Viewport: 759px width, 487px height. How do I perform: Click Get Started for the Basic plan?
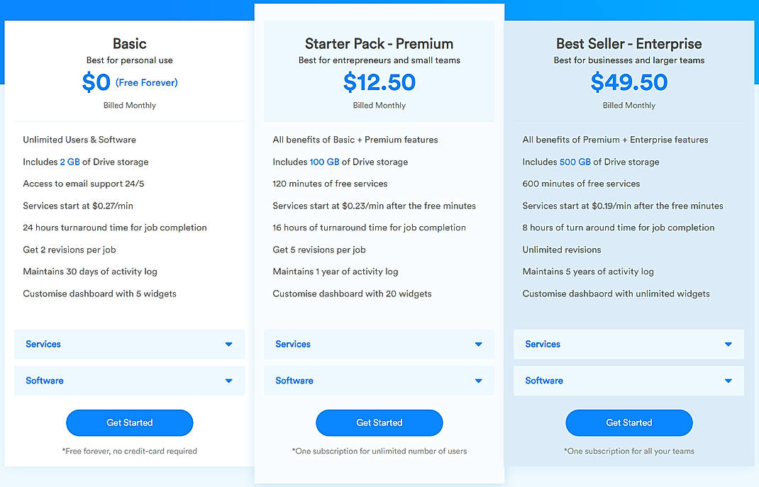[130, 422]
